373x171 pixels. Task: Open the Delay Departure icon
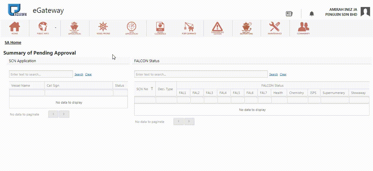tap(246, 28)
